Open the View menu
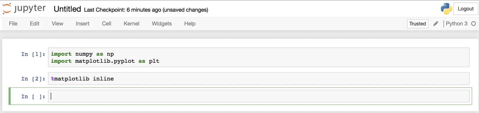479x113 pixels. click(57, 24)
